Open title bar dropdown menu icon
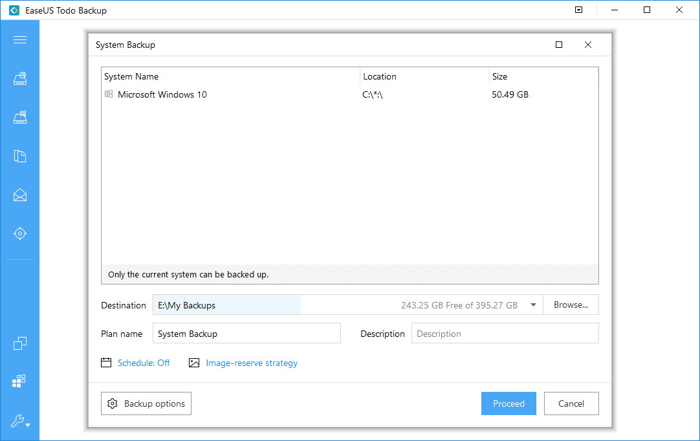This screenshot has width=700, height=441. click(x=578, y=10)
